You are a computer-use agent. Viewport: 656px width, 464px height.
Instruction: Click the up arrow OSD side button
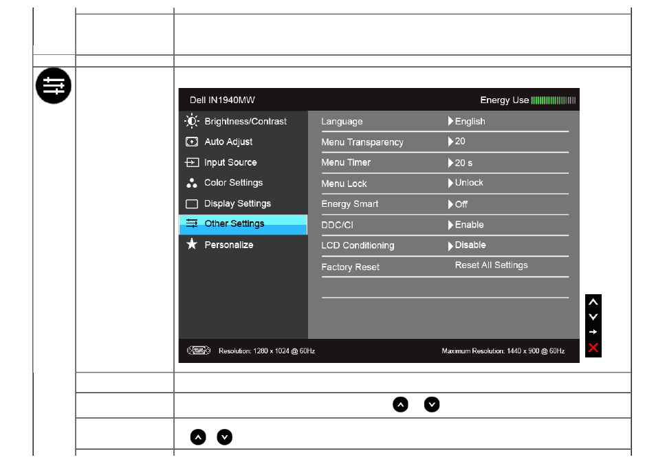point(593,302)
